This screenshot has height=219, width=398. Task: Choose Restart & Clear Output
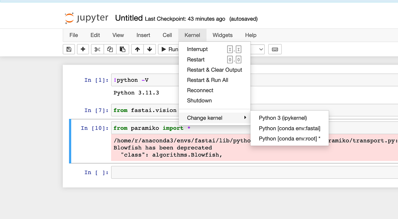pos(214,70)
